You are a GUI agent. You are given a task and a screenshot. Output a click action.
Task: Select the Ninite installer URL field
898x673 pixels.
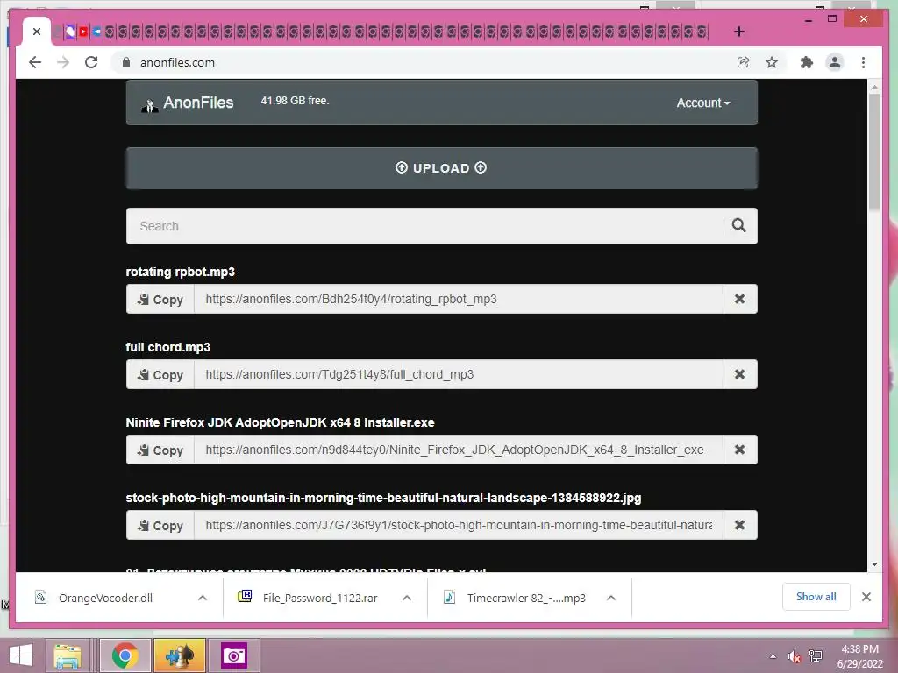click(x=458, y=450)
